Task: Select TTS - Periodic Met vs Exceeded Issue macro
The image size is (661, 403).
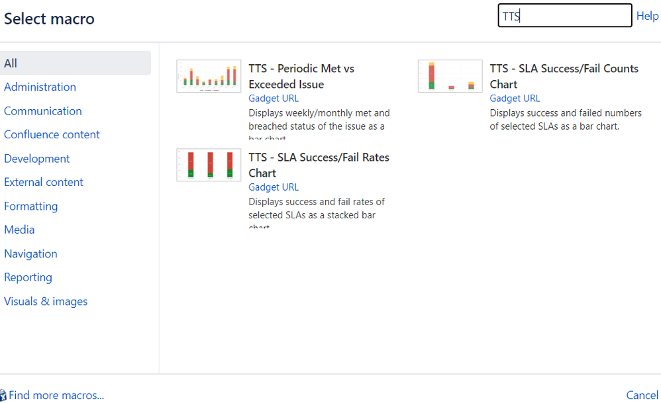Action: point(301,76)
